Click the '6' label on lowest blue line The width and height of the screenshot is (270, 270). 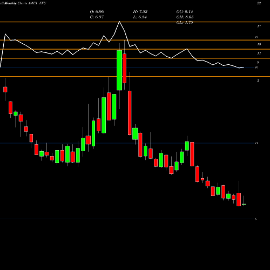(255, 219)
